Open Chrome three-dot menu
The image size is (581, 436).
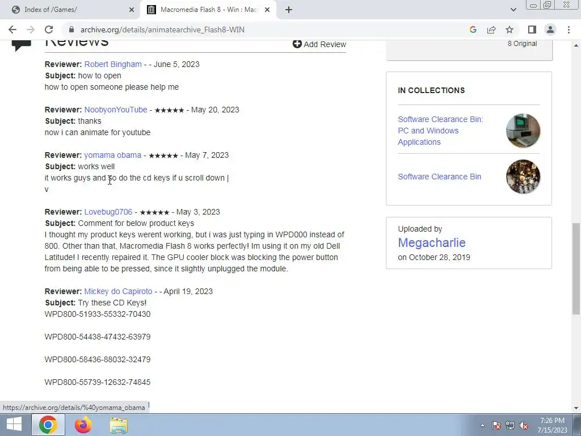pos(569,30)
